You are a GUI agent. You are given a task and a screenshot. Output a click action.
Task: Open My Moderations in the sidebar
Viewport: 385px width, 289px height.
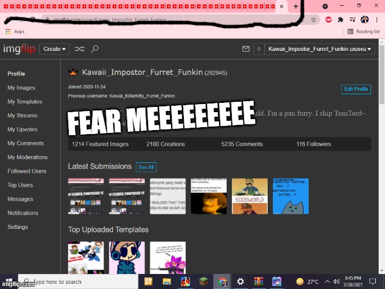point(28,157)
